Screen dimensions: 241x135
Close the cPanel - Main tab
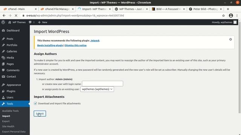(36, 9)
